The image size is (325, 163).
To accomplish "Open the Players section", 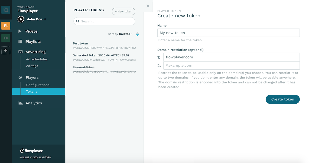I will pyautogui.click(x=32, y=77).
